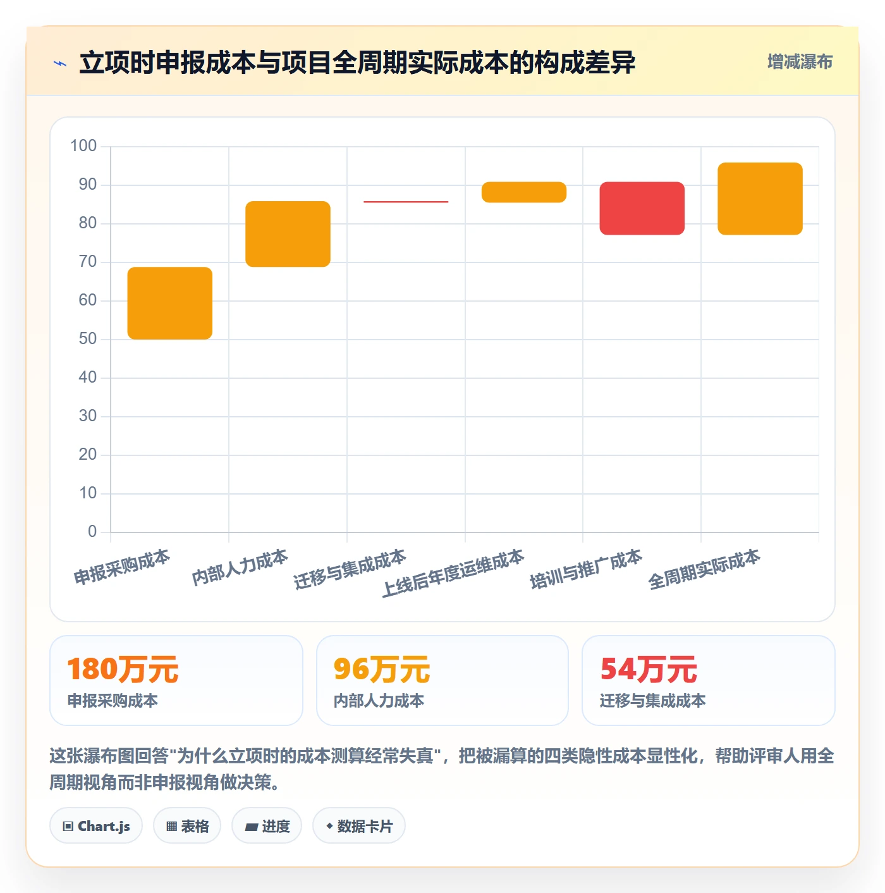
Task: Click the 进度 tag chip
Action: pos(267,825)
